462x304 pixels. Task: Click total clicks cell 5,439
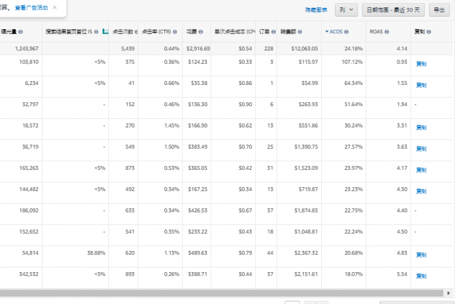(128, 48)
